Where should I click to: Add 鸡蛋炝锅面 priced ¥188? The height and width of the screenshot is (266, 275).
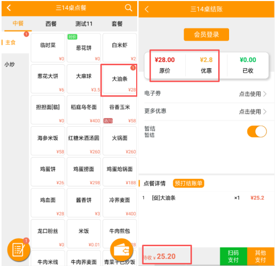point(120,172)
